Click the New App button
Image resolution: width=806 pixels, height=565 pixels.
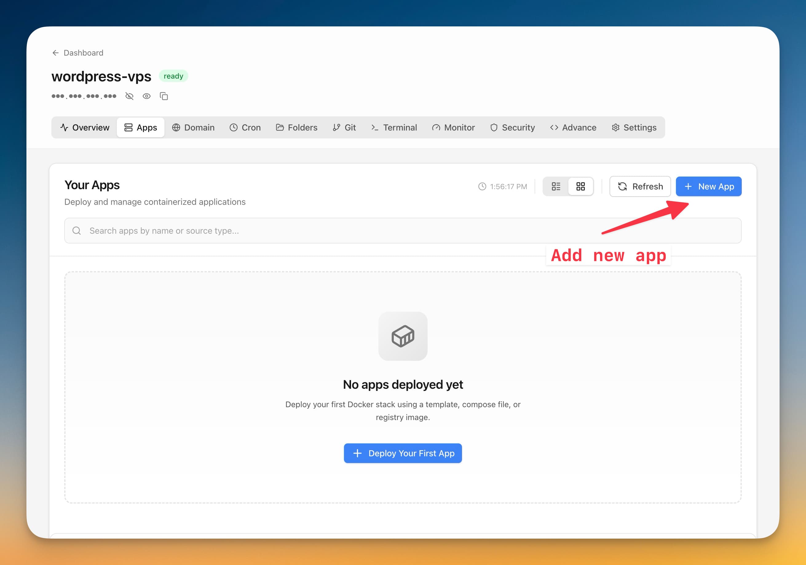pos(709,186)
